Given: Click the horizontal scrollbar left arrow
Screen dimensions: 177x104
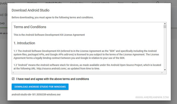Looking at the screenshot, I should click(13, 72).
